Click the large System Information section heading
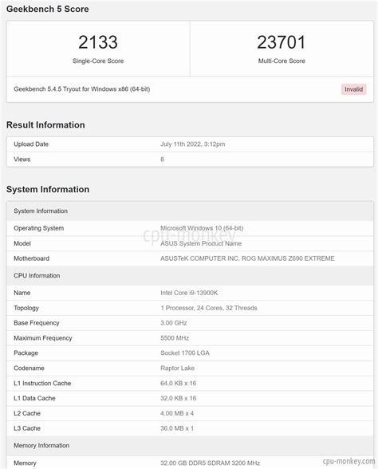Image resolution: width=378 pixels, height=469 pixels. (x=48, y=189)
